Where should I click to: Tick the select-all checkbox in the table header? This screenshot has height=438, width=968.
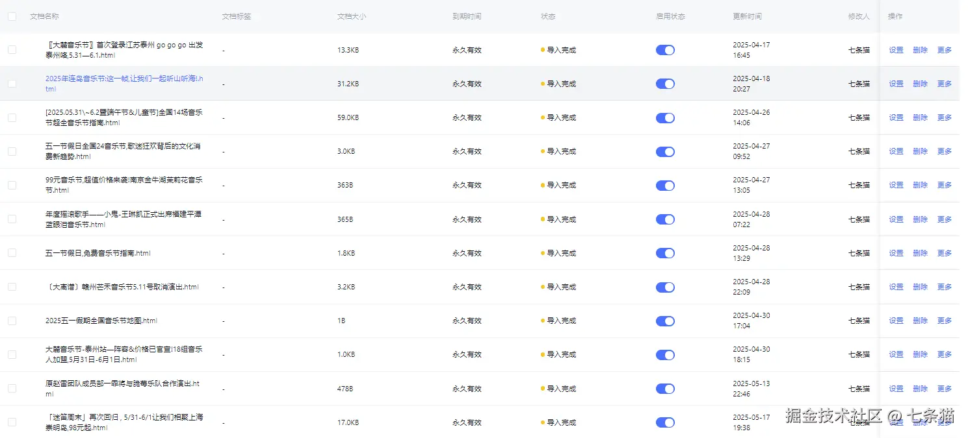click(x=12, y=16)
